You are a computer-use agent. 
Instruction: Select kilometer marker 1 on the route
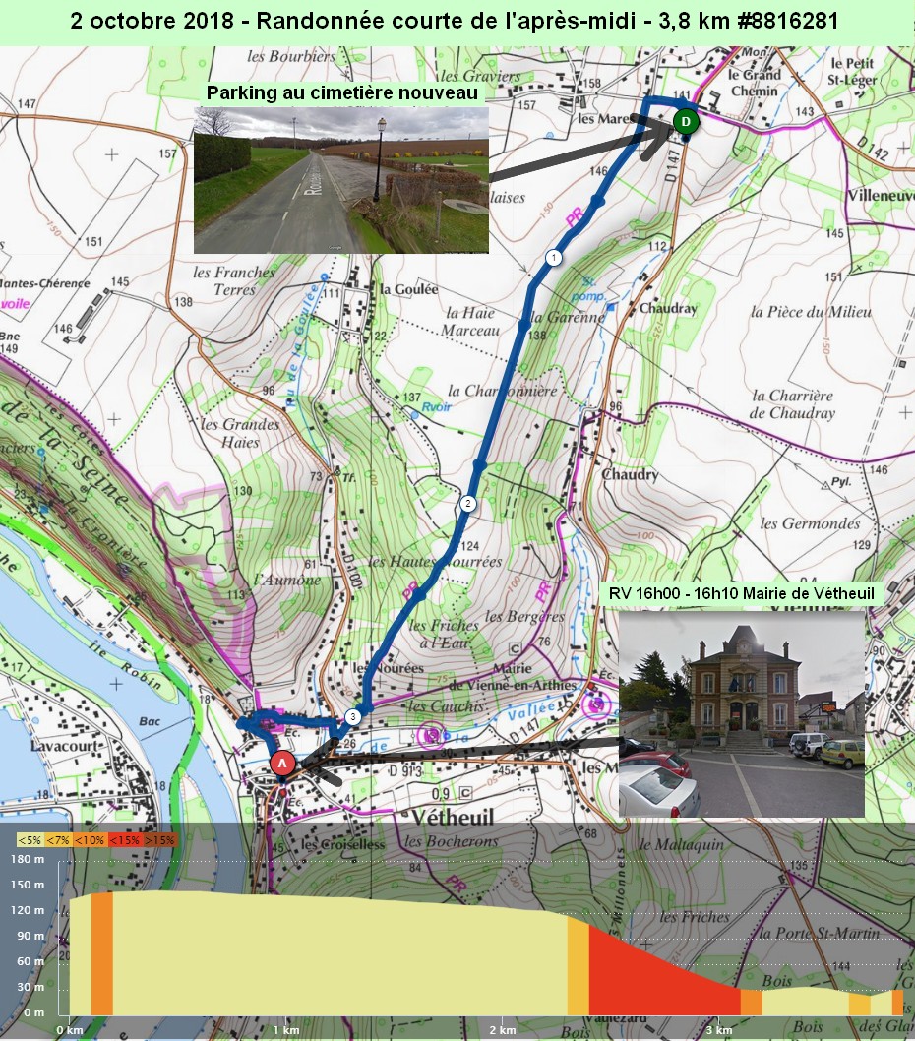(x=554, y=257)
